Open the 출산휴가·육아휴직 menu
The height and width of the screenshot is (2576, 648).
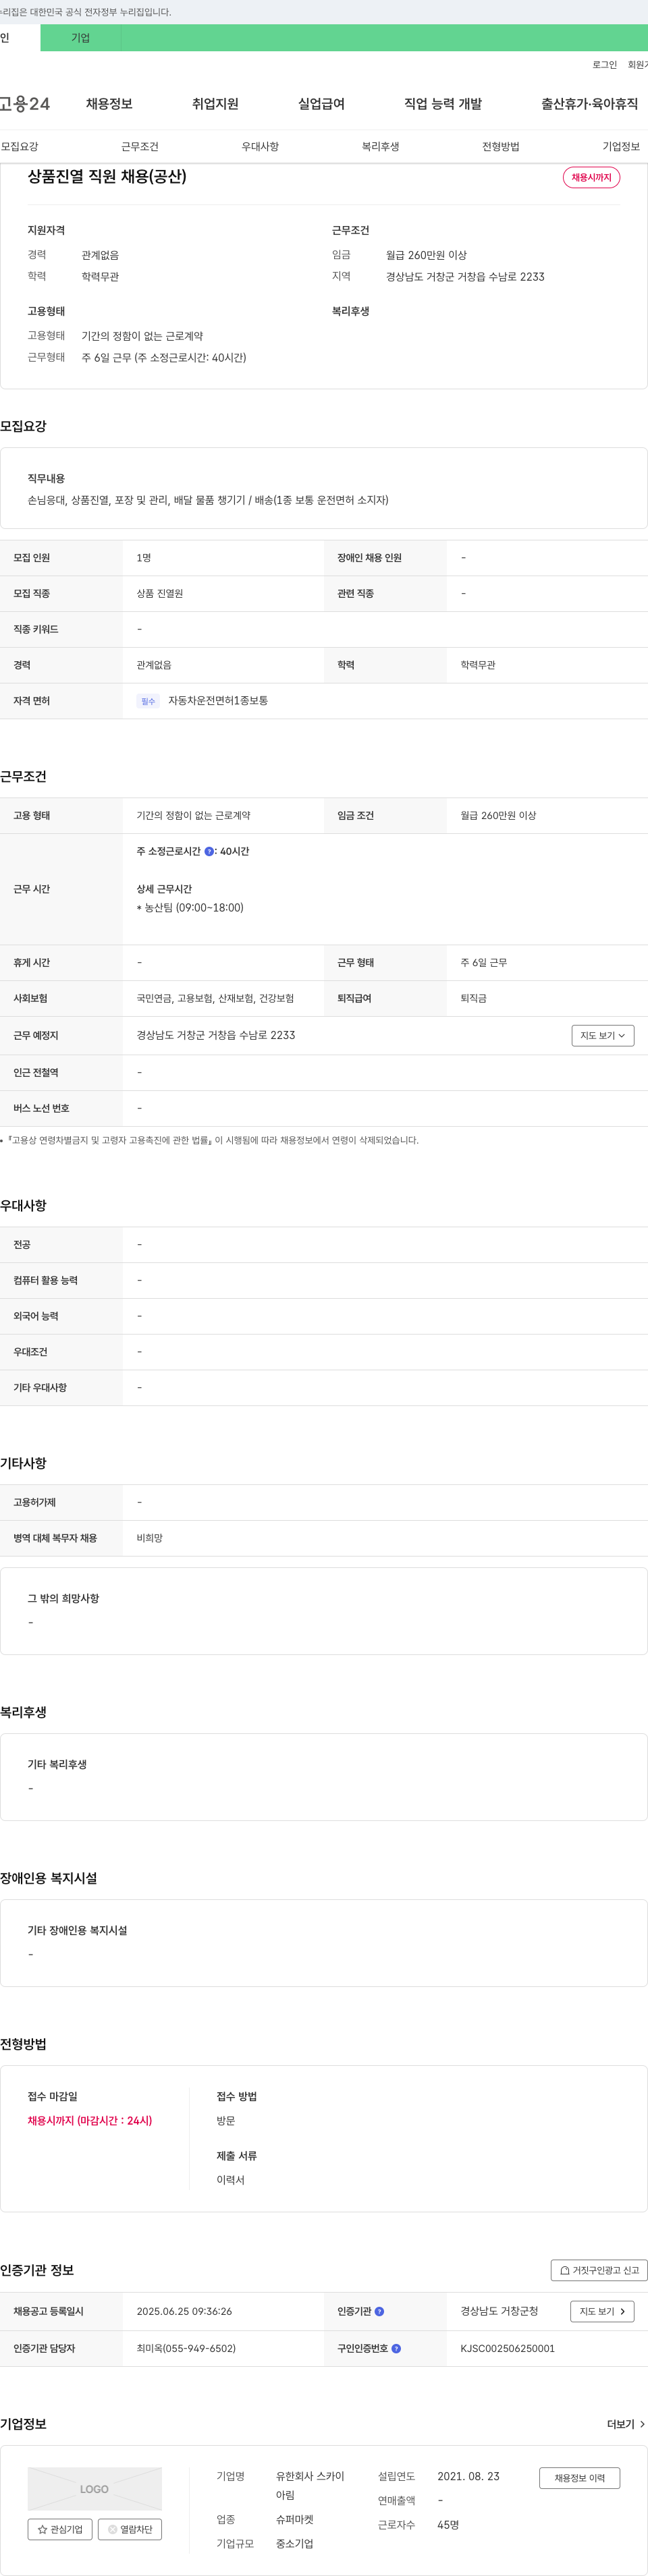[x=590, y=104]
